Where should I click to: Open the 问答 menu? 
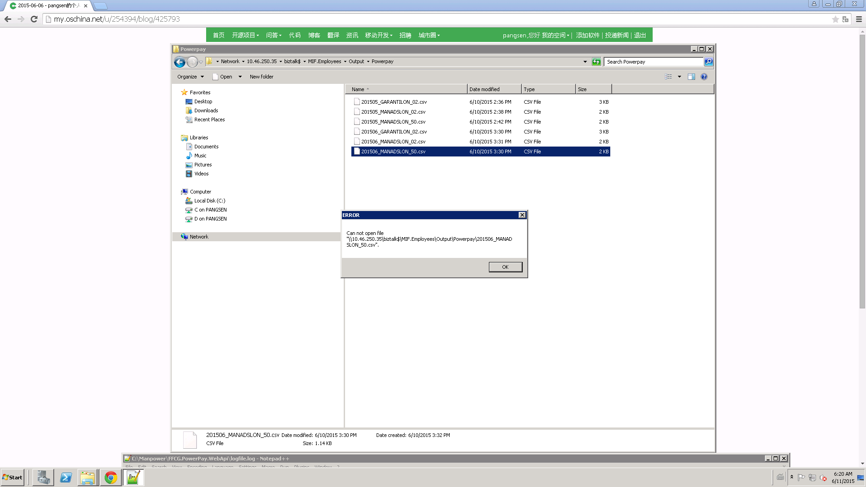click(x=273, y=35)
